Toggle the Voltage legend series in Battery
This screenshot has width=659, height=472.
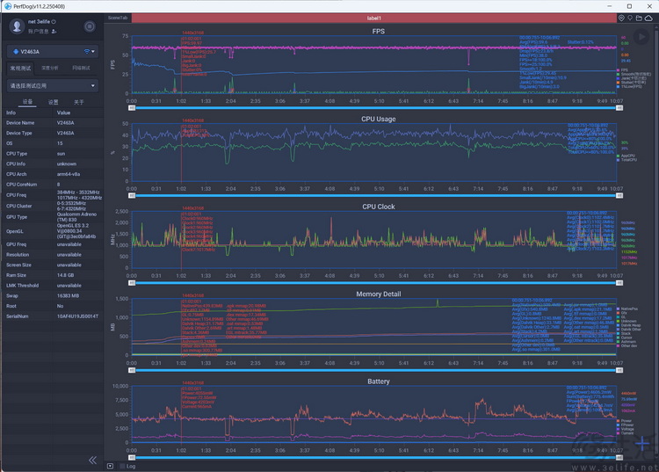tap(625, 429)
